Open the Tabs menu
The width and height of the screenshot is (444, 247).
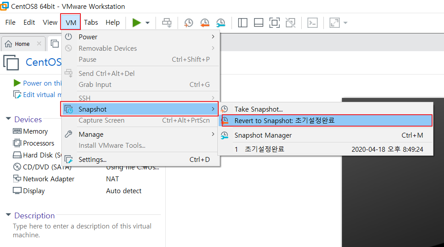tap(91, 22)
